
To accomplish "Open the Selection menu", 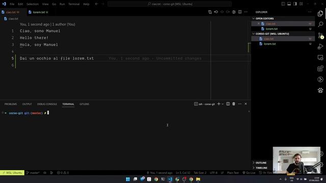I will click(33, 4).
